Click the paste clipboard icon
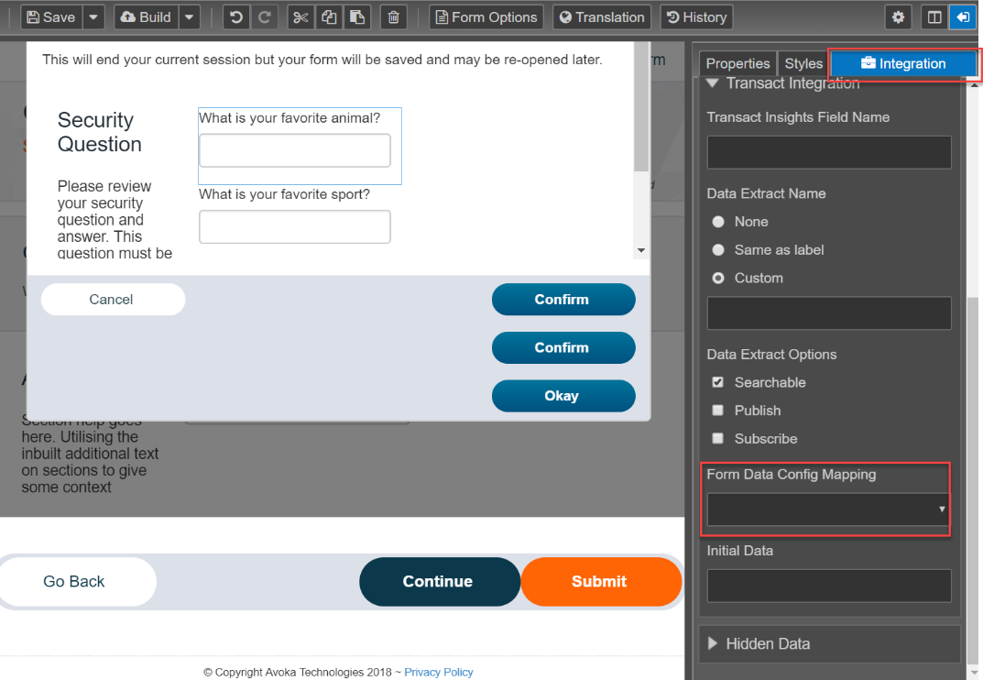Image resolution: width=983 pixels, height=680 pixels. (x=357, y=16)
